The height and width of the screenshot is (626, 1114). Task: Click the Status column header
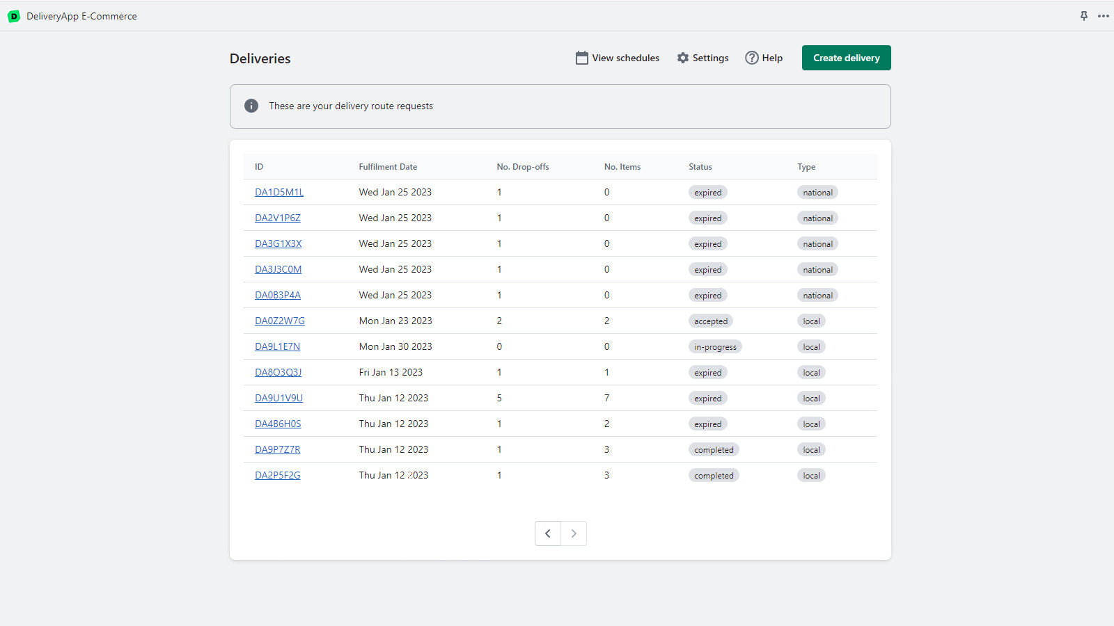700,167
